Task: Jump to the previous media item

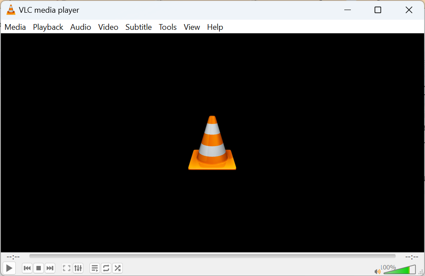Action: [x=27, y=268]
